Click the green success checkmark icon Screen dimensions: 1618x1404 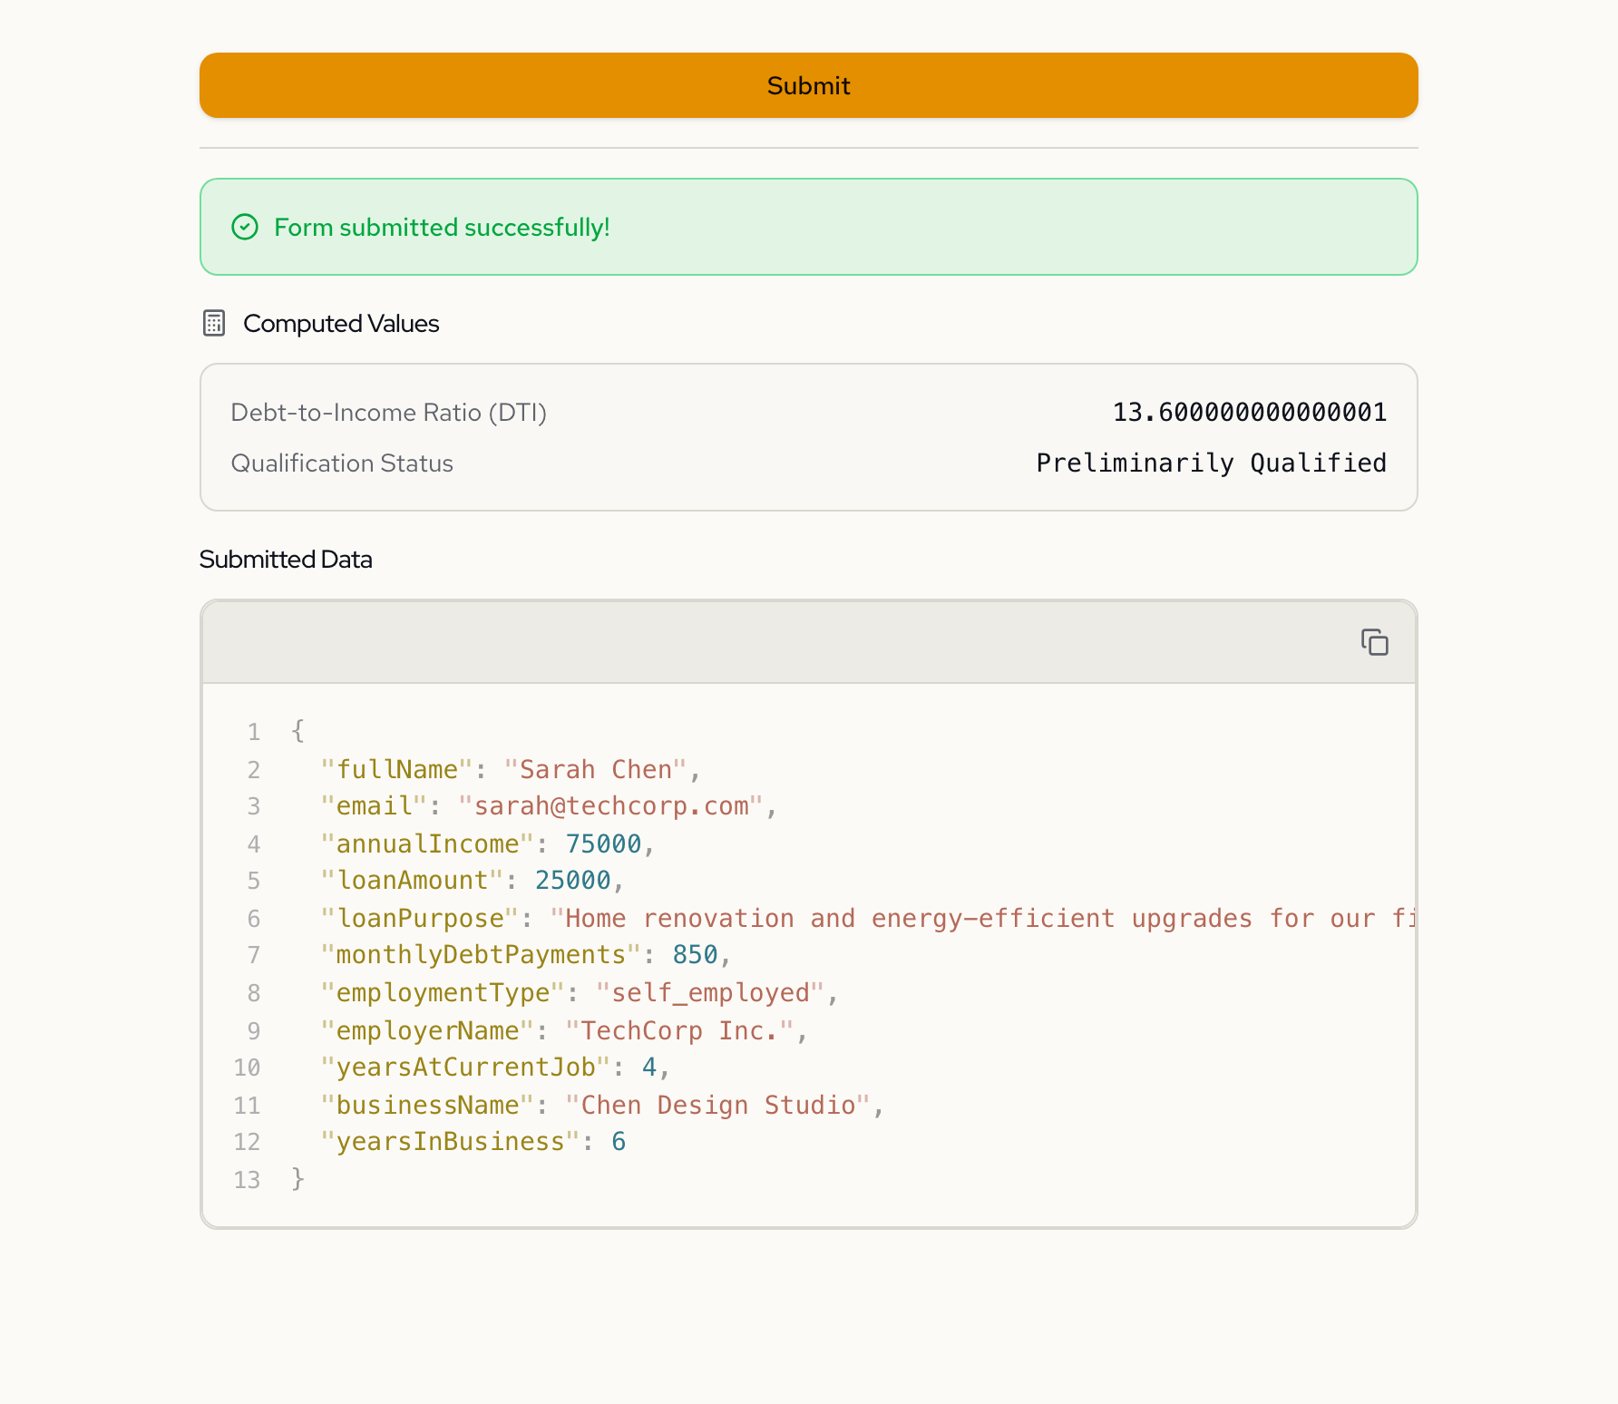(x=245, y=227)
